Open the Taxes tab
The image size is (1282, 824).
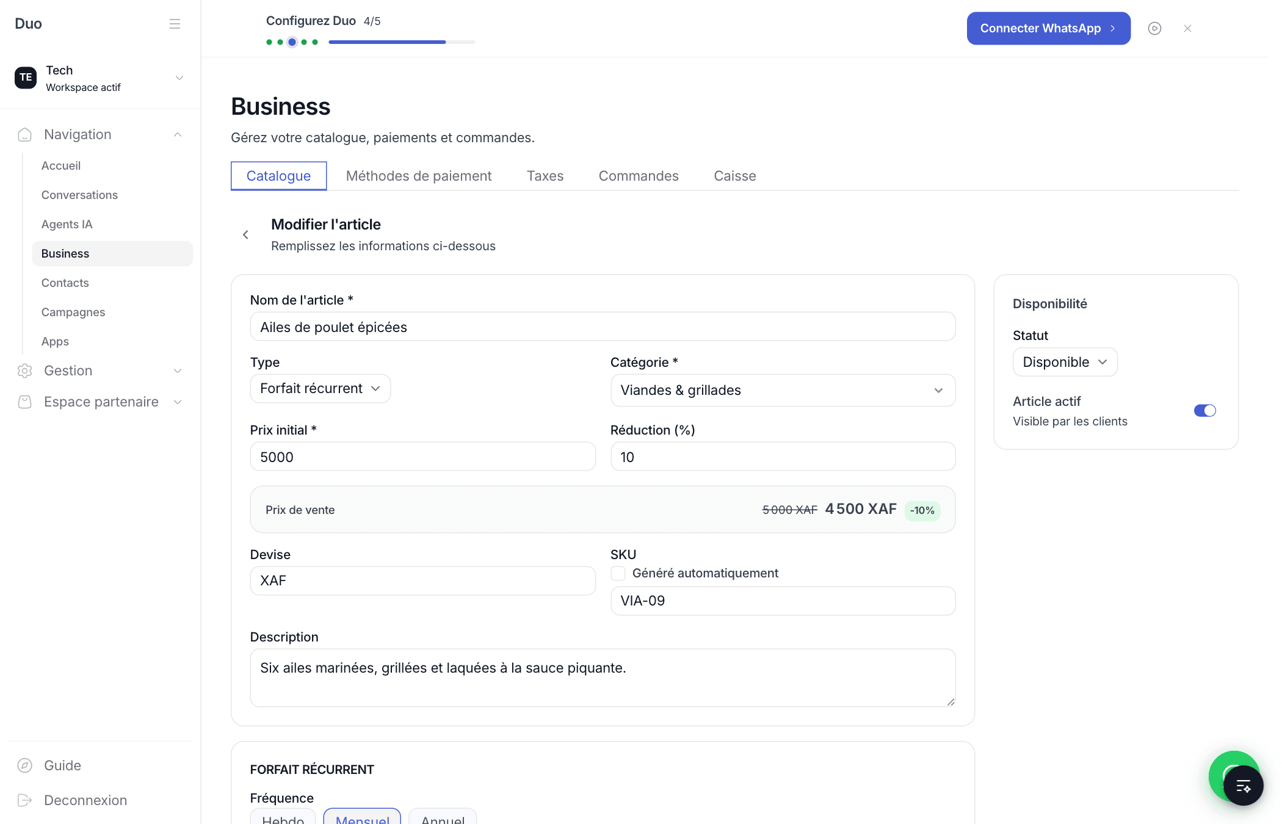pyautogui.click(x=545, y=176)
